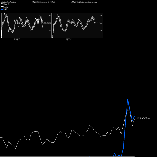Click the 'FULL' chart caption
This screenshot has width=157, height=157.
tap(68, 40)
